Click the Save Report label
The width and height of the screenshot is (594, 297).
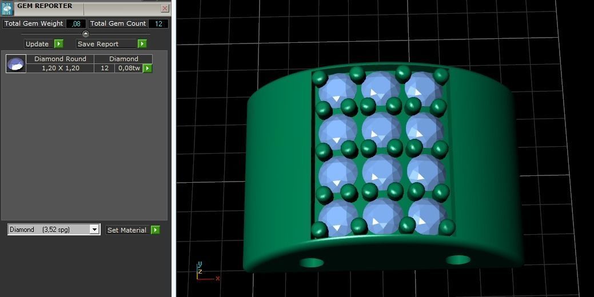106,44
